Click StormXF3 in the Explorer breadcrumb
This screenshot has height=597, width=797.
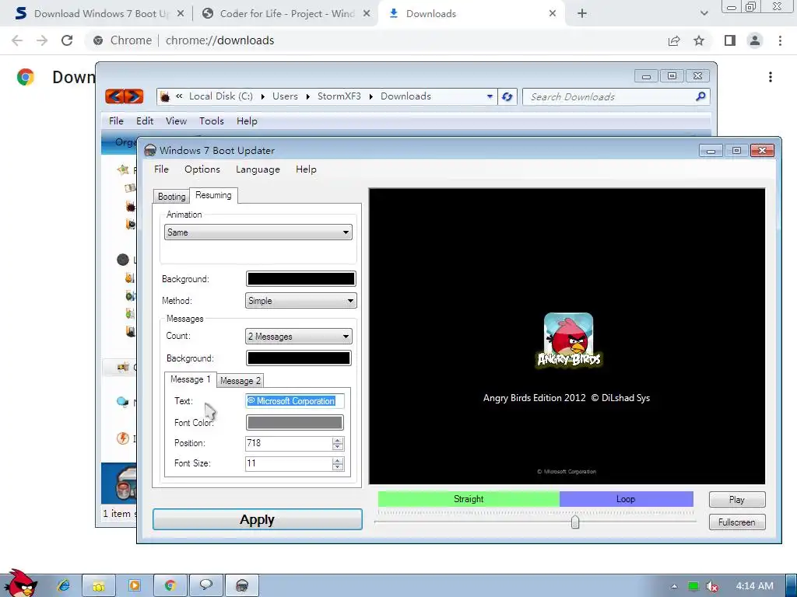[x=339, y=96]
